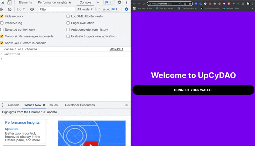This screenshot has height=146, width=255.
Task: Create live expression with the eye icon
Action: [x=32, y=10]
